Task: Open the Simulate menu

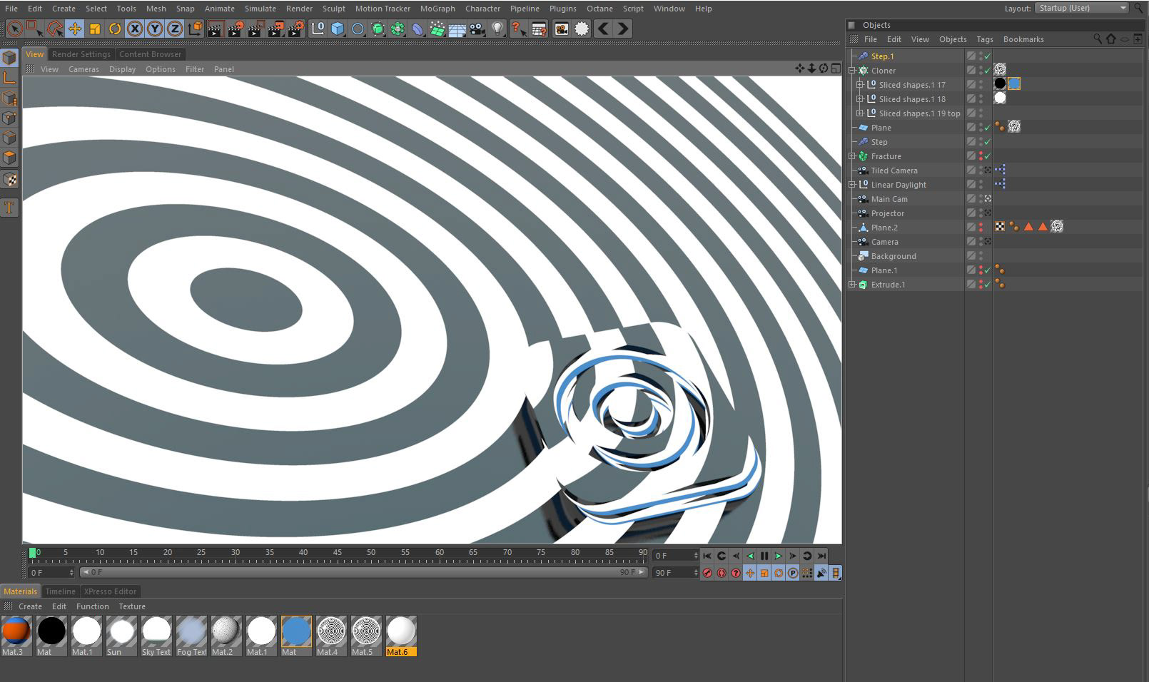Action: [260, 9]
